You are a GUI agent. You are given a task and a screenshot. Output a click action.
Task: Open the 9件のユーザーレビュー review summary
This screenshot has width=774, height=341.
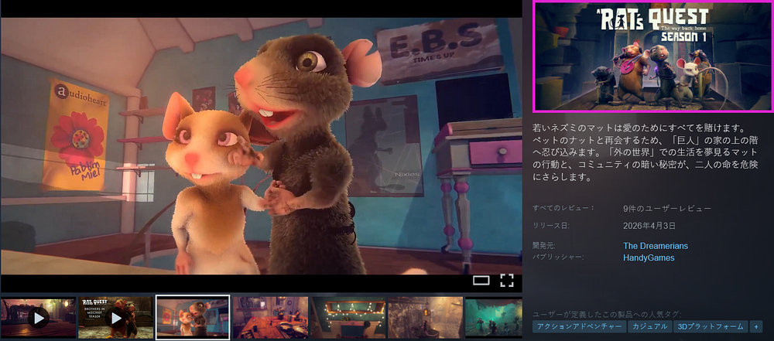coord(666,209)
